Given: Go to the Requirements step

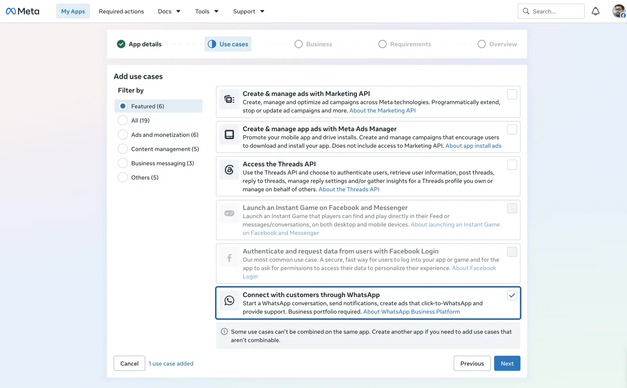Looking at the screenshot, I should (x=405, y=44).
